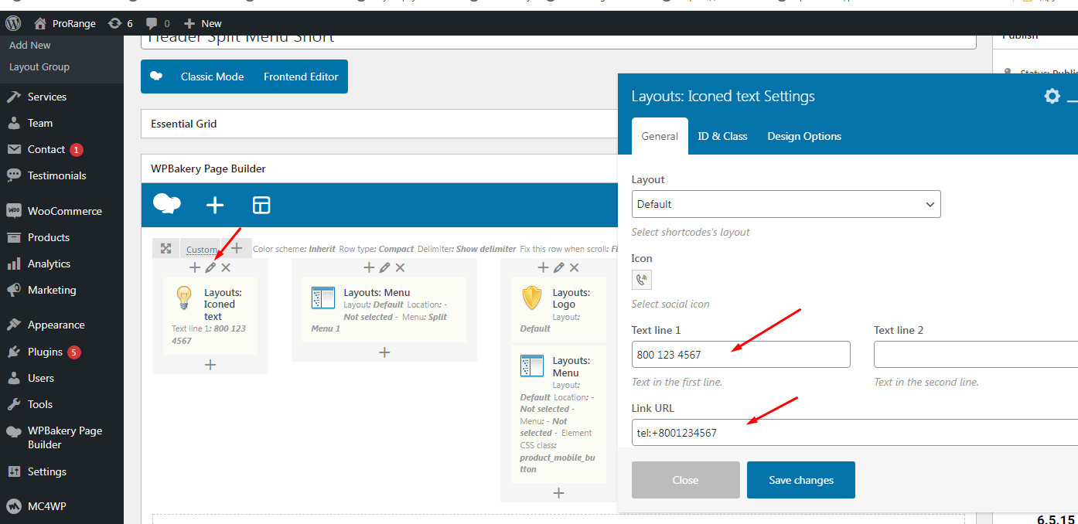Select the Layouts: Menu element with Split Menu 1

coord(384,310)
